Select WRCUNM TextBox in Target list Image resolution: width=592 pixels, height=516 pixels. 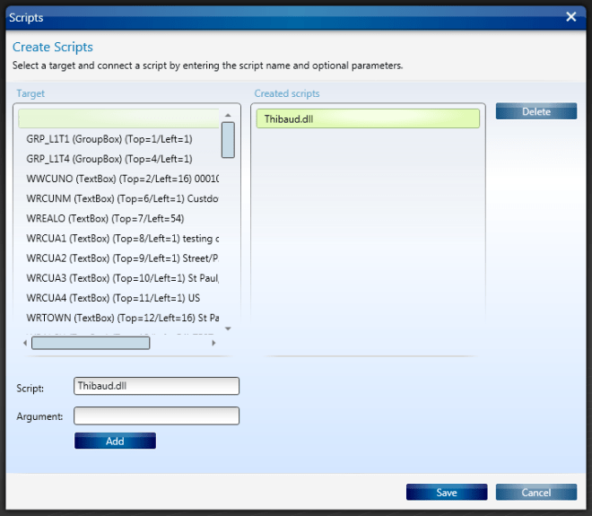pyautogui.click(x=117, y=198)
